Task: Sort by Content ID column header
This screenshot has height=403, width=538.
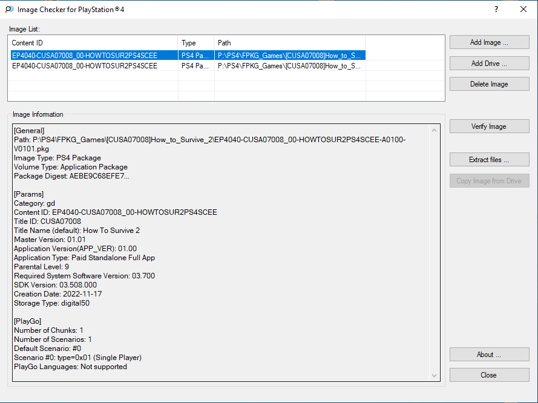Action: [93, 43]
